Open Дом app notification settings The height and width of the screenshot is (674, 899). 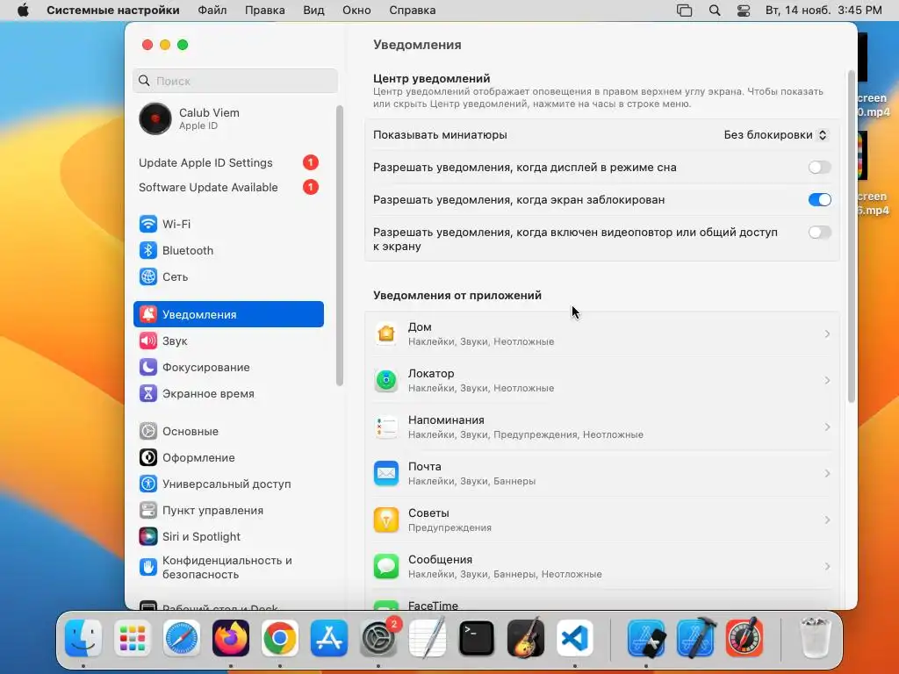(602, 334)
